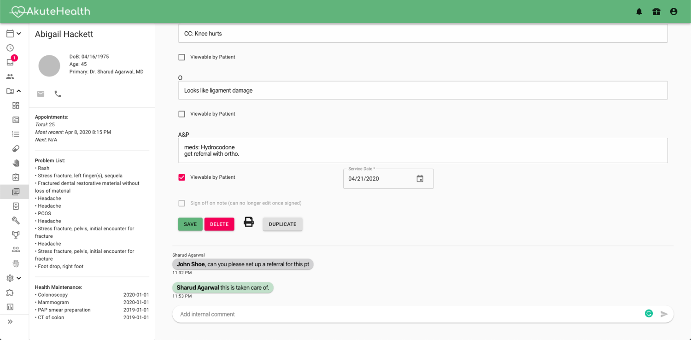Viewport: 691px width, 340px height.
Task: Toggle Viewable by Patient under CC field
Action: click(182, 57)
